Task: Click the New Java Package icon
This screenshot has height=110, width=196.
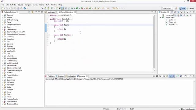Action: tap(87, 8)
